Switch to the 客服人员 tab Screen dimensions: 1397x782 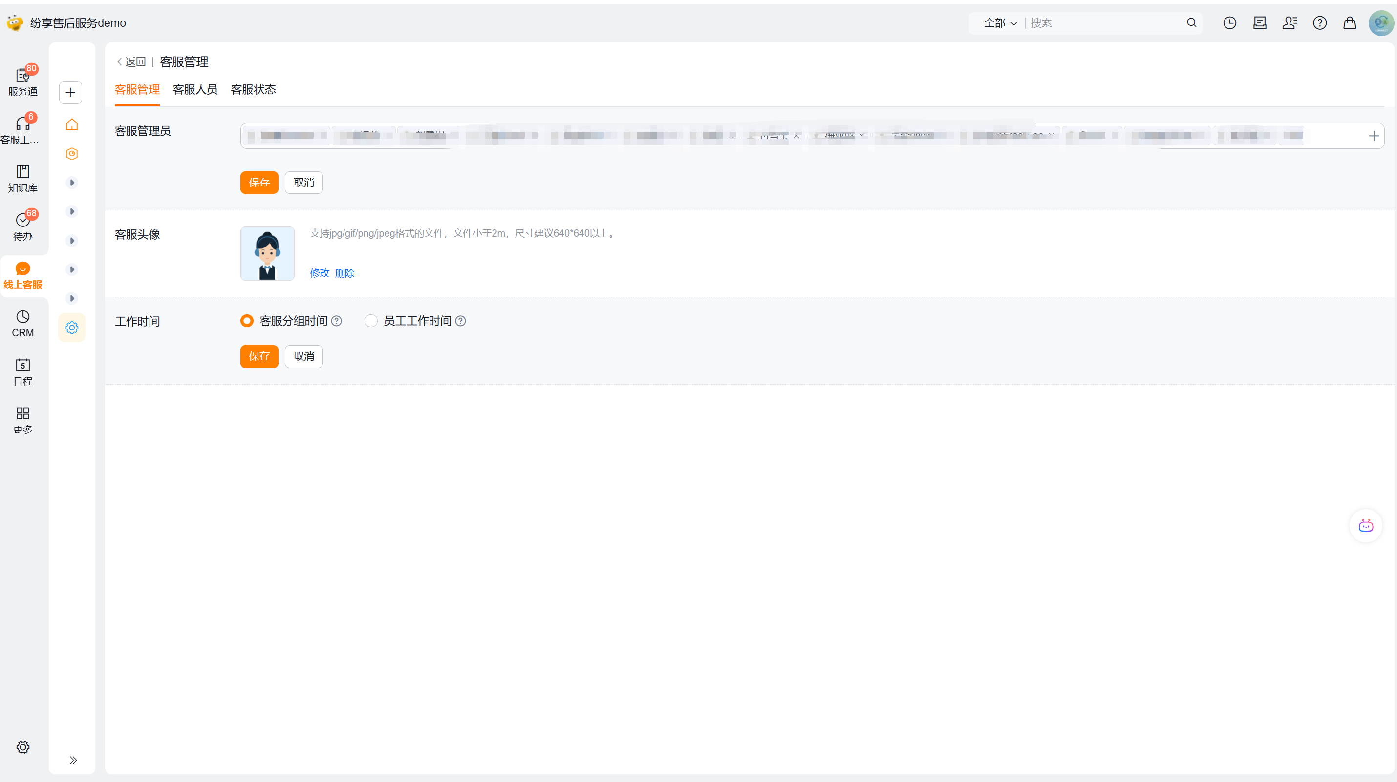tap(194, 89)
